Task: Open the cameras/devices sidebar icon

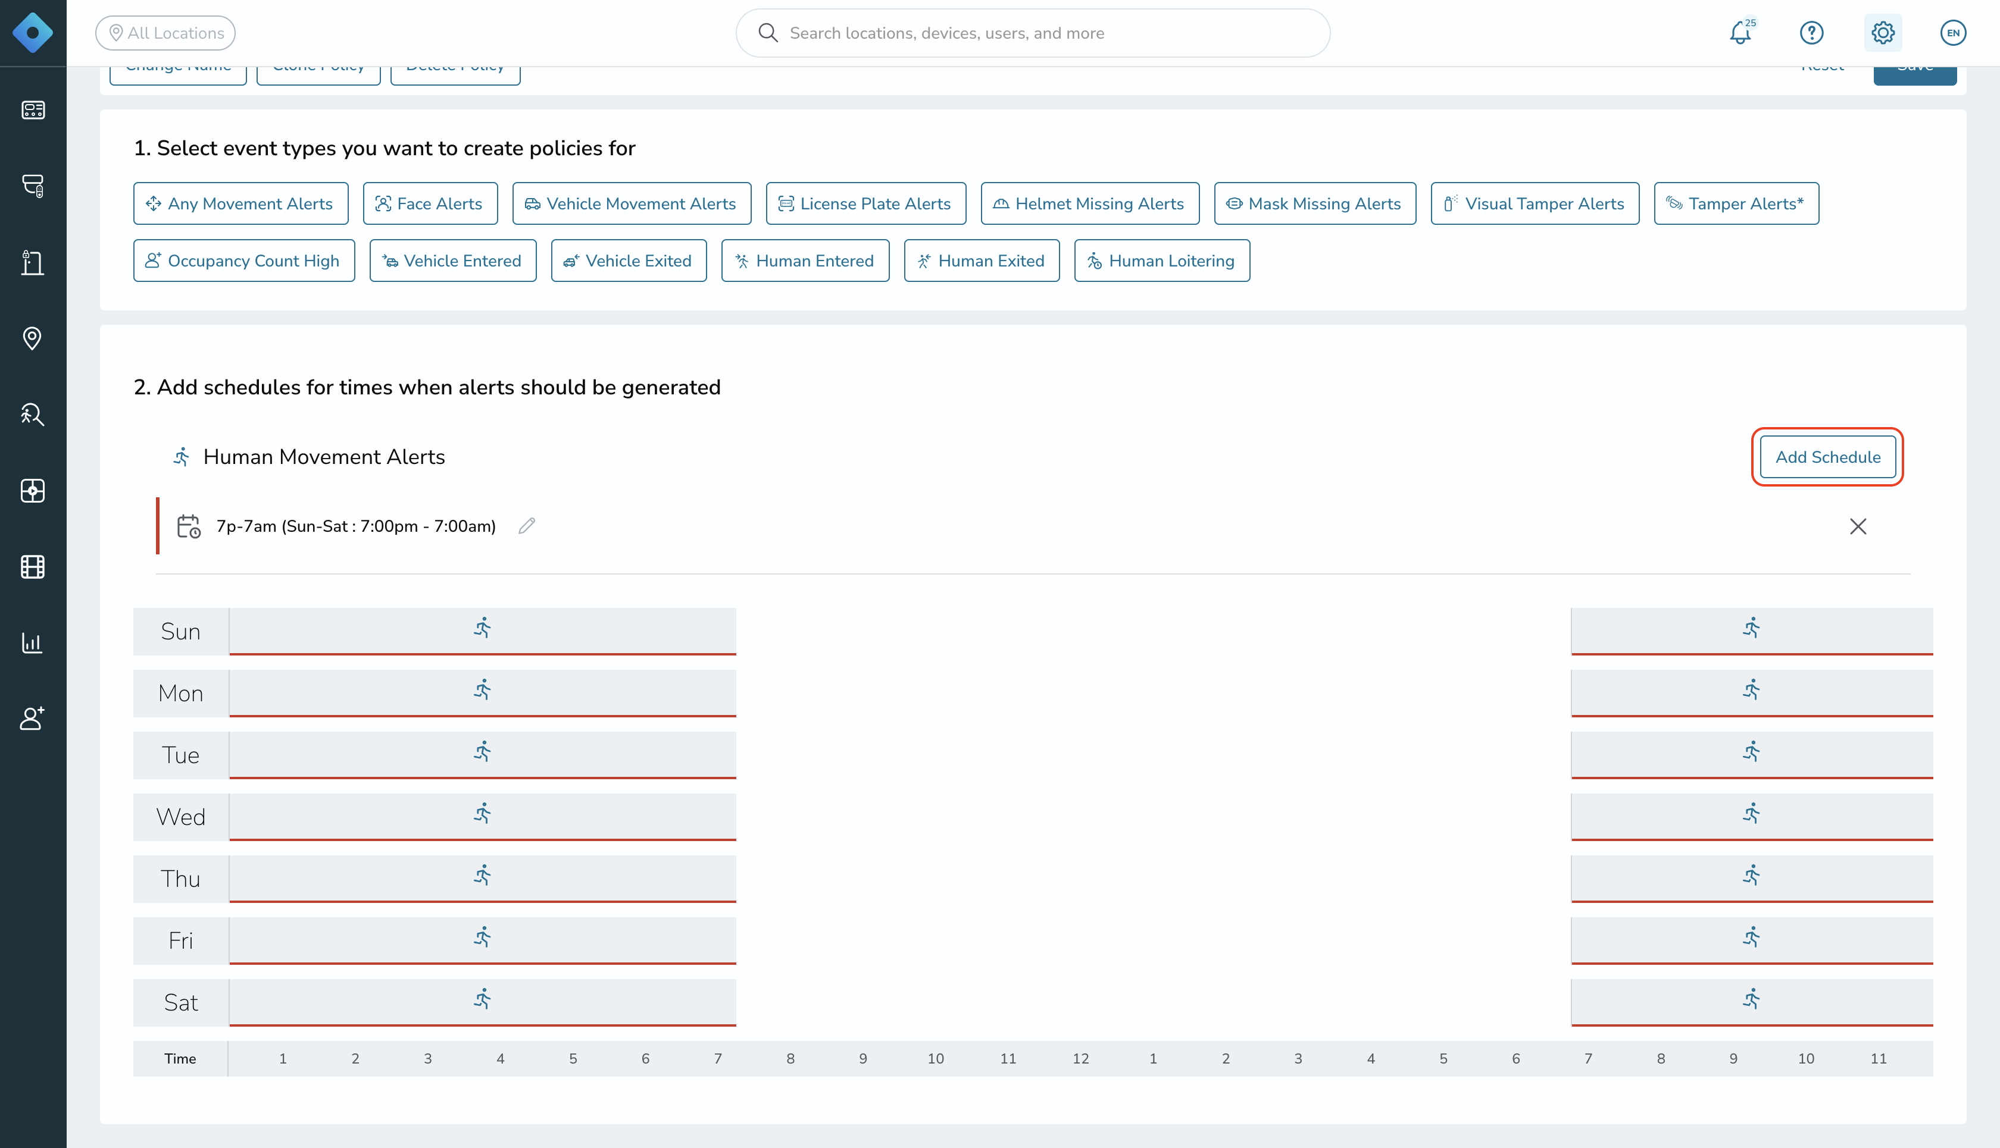Action: (x=32, y=186)
